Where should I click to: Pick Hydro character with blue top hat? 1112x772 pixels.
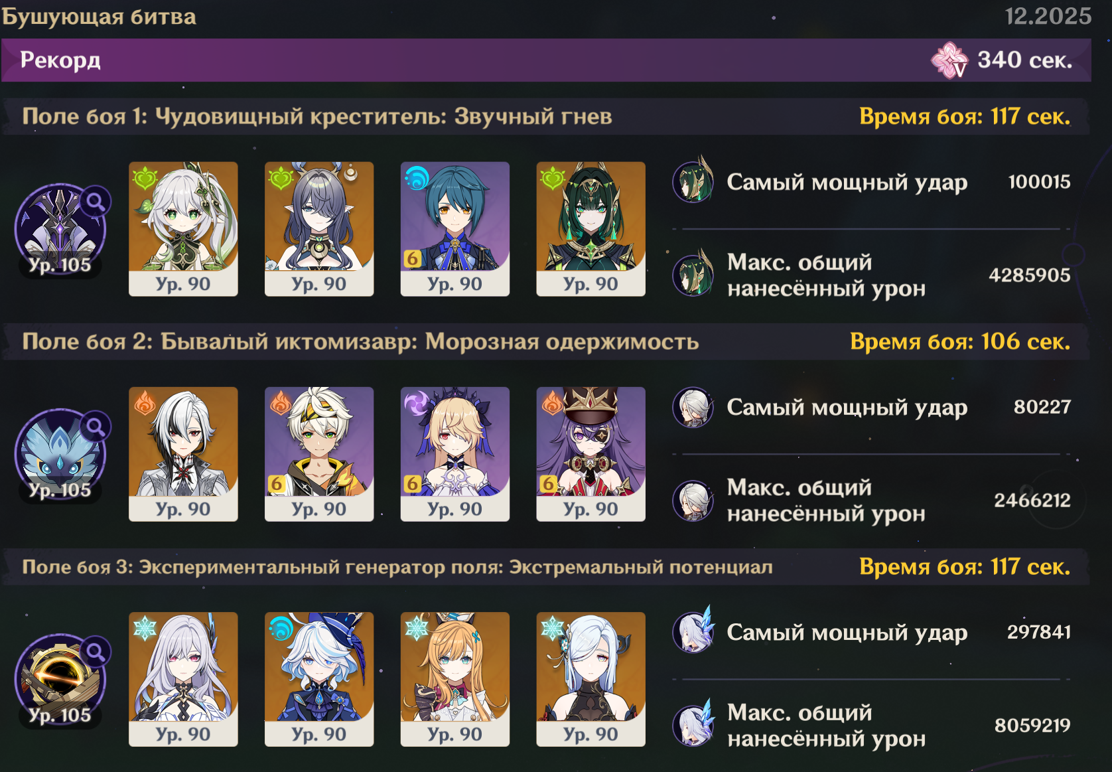point(319,679)
